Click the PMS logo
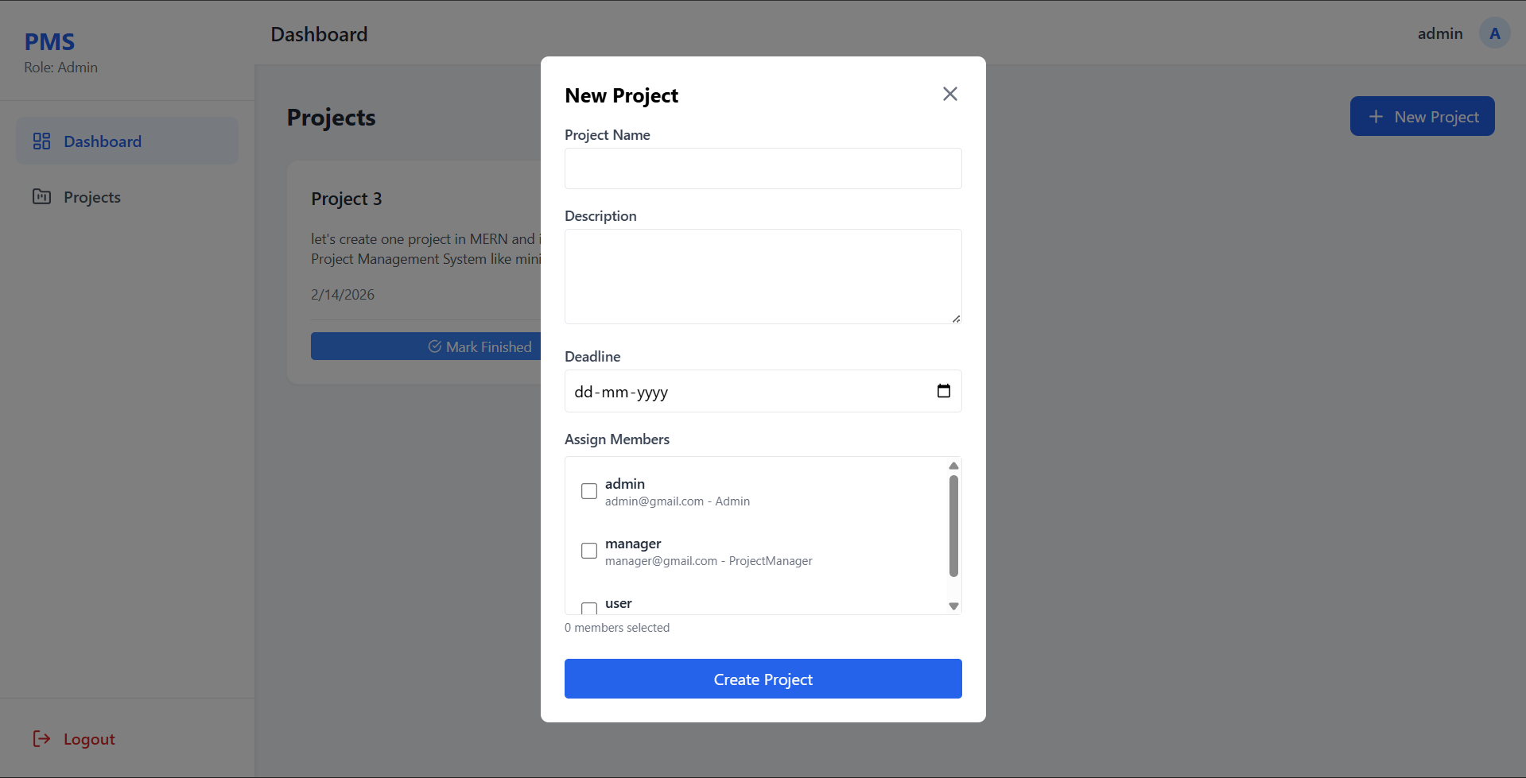The width and height of the screenshot is (1526, 778). coord(49,41)
